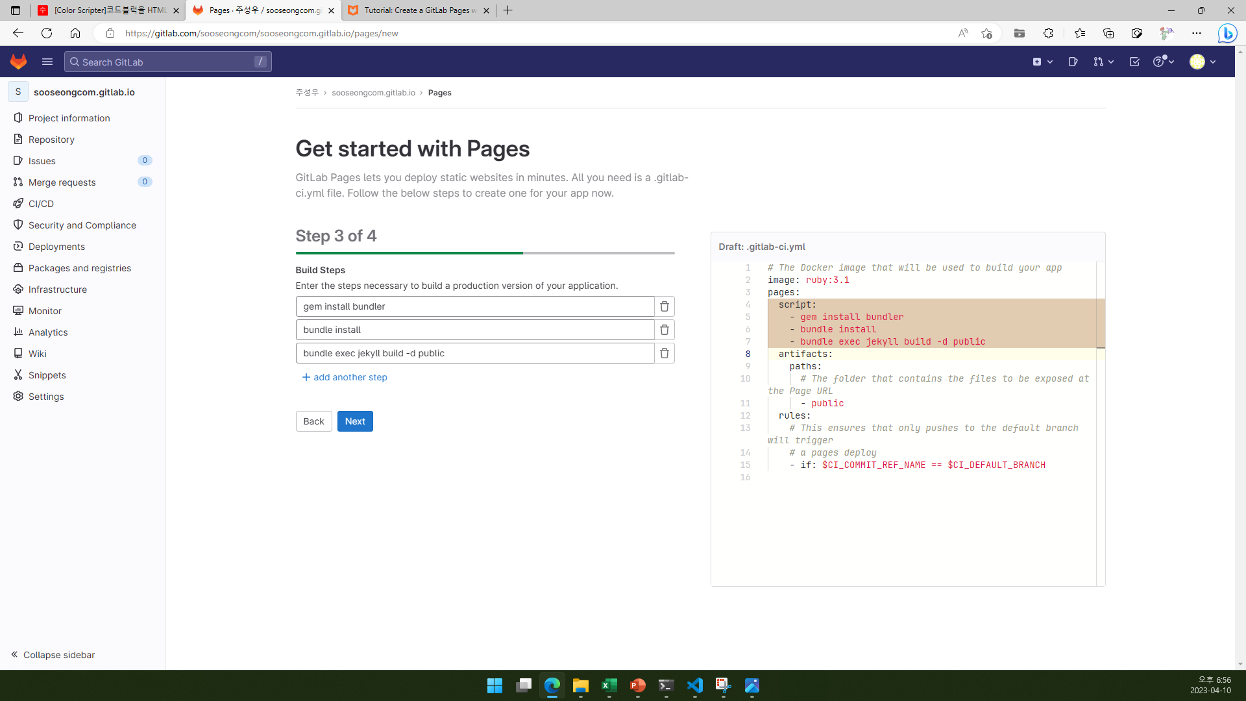Screen dimensions: 1246x701
Task: Click the CI/CD sidebar icon
Action: [18, 203]
